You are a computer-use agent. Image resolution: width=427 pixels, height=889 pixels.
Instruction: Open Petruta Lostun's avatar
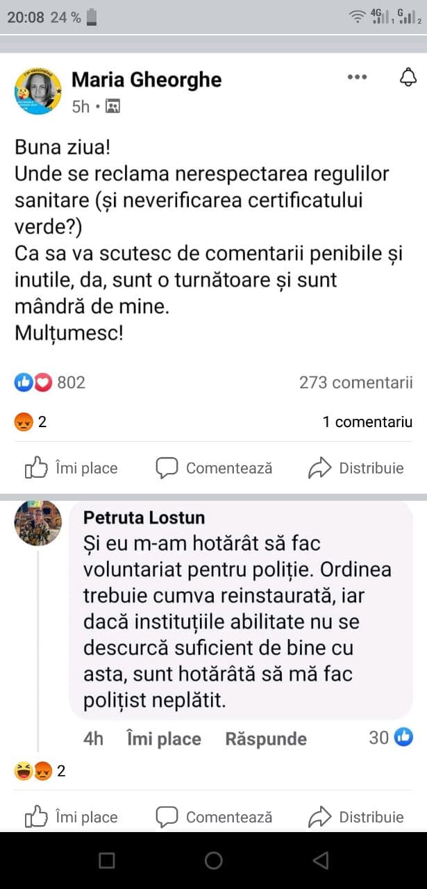[x=38, y=523]
